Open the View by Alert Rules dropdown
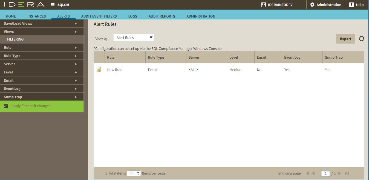Screen dimensions: 369x180 [134, 38]
